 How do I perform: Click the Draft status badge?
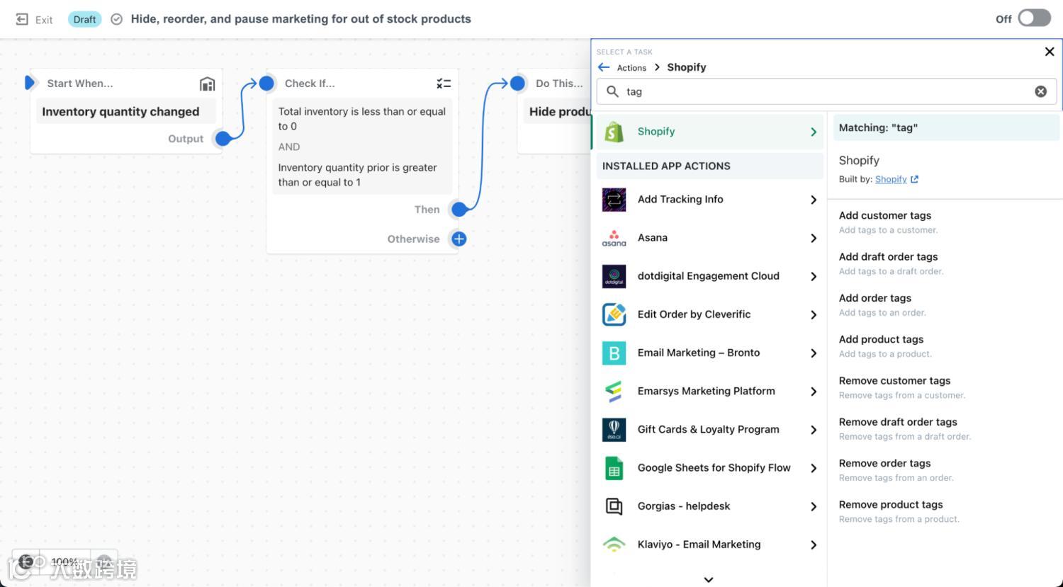pyautogui.click(x=84, y=19)
